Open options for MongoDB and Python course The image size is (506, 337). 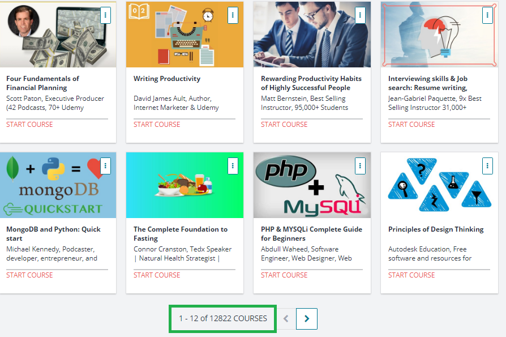tap(105, 166)
